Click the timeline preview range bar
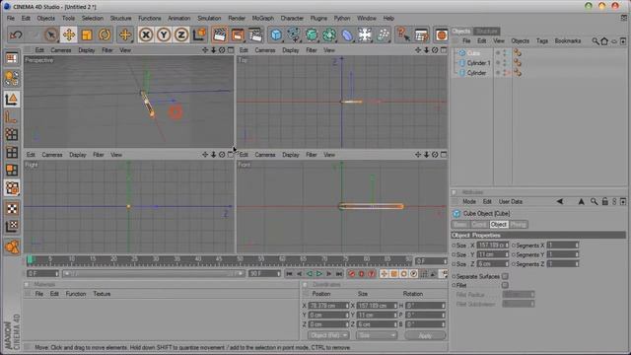 coord(153,274)
